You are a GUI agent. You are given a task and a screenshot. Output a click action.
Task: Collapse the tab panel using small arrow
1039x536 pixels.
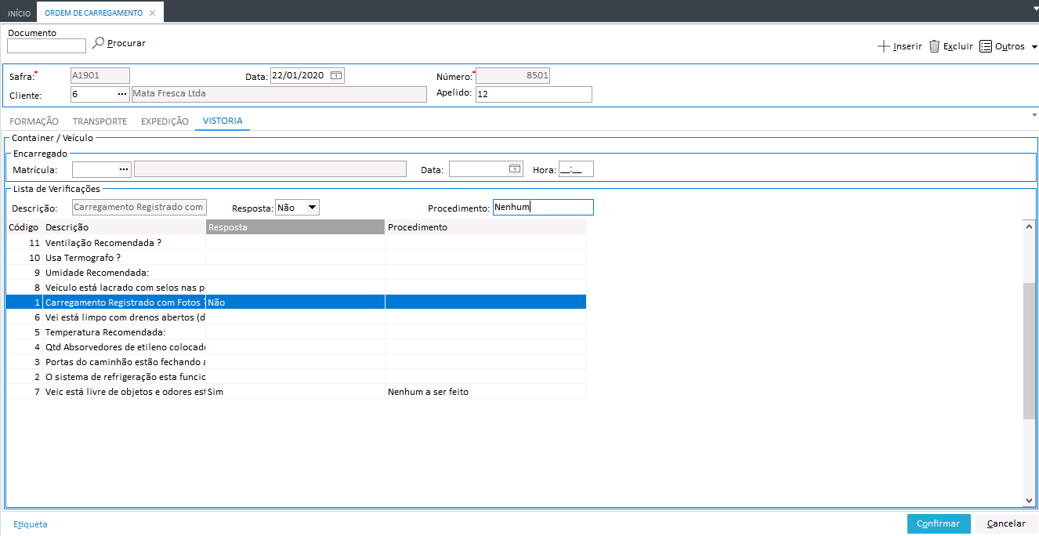click(x=1034, y=115)
